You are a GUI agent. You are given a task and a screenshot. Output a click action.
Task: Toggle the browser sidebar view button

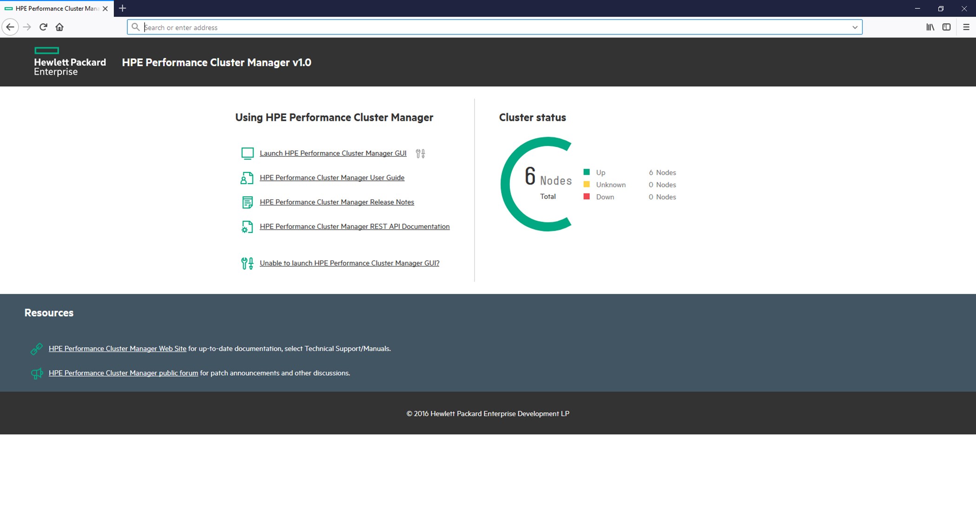click(946, 27)
